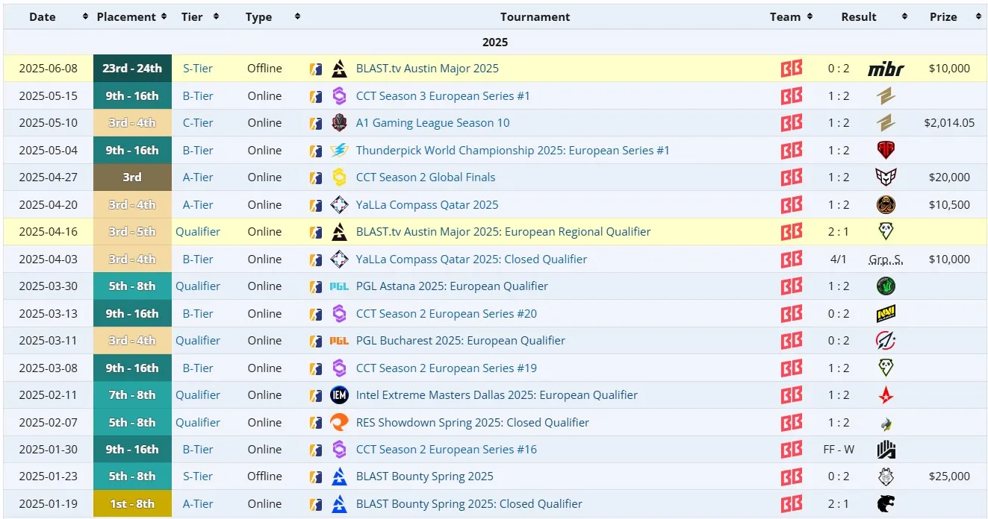Click the opponent logo in the Thunderpick World Championship row
This screenshot has width=988, height=519.
[886, 151]
